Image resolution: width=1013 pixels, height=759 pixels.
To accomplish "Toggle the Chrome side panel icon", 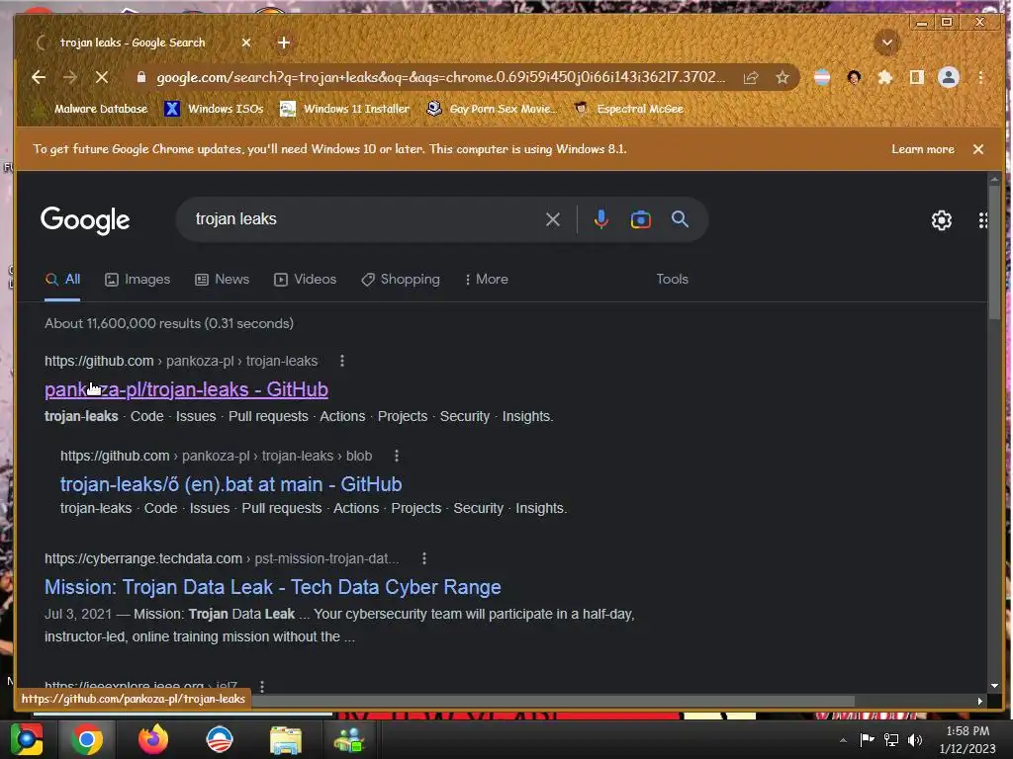I will pos(916,77).
